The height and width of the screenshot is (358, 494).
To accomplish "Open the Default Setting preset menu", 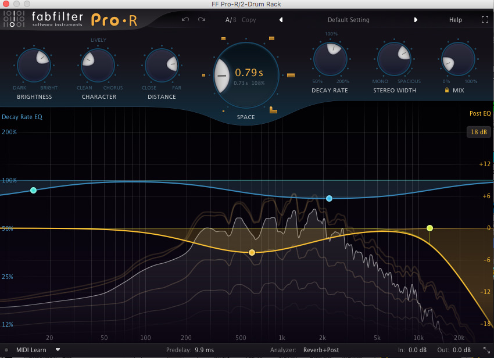I will point(349,20).
